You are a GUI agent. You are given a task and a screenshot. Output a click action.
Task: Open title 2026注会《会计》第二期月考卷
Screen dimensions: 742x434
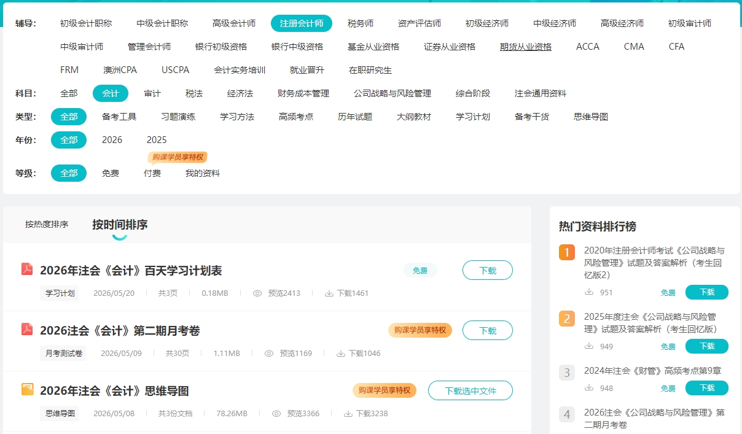coord(120,330)
